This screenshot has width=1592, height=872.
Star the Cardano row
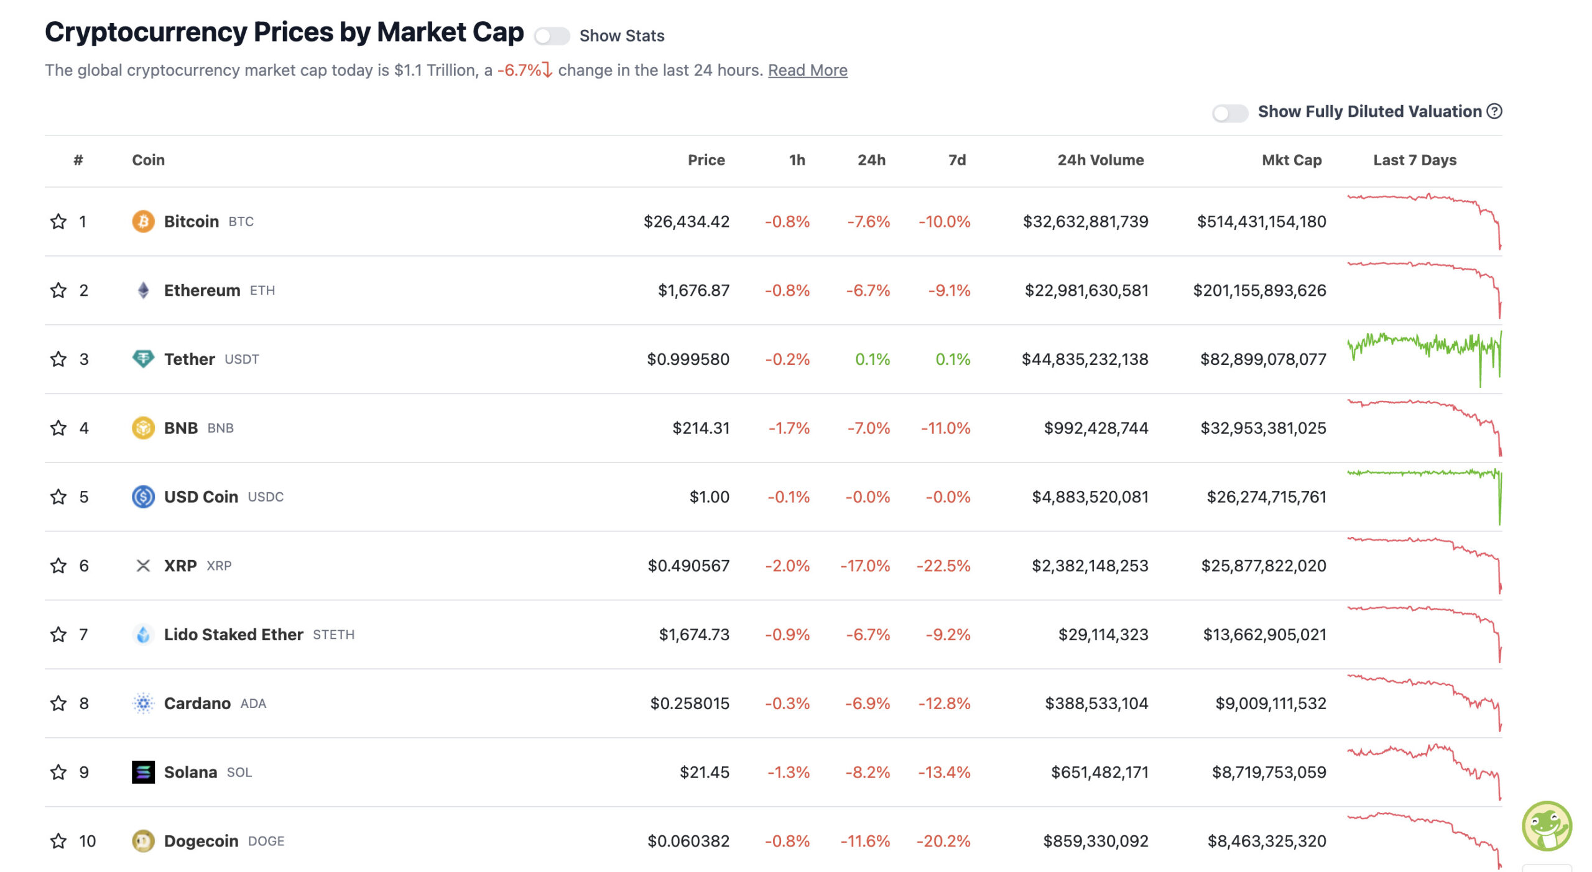pos(58,704)
